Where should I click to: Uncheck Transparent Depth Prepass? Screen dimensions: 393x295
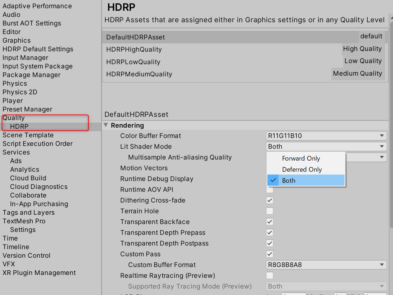(270, 232)
